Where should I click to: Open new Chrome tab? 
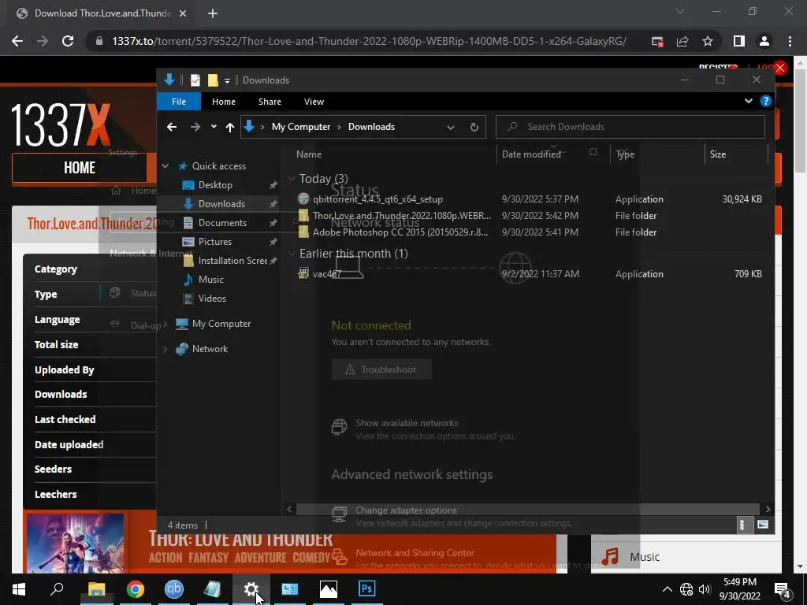213,13
